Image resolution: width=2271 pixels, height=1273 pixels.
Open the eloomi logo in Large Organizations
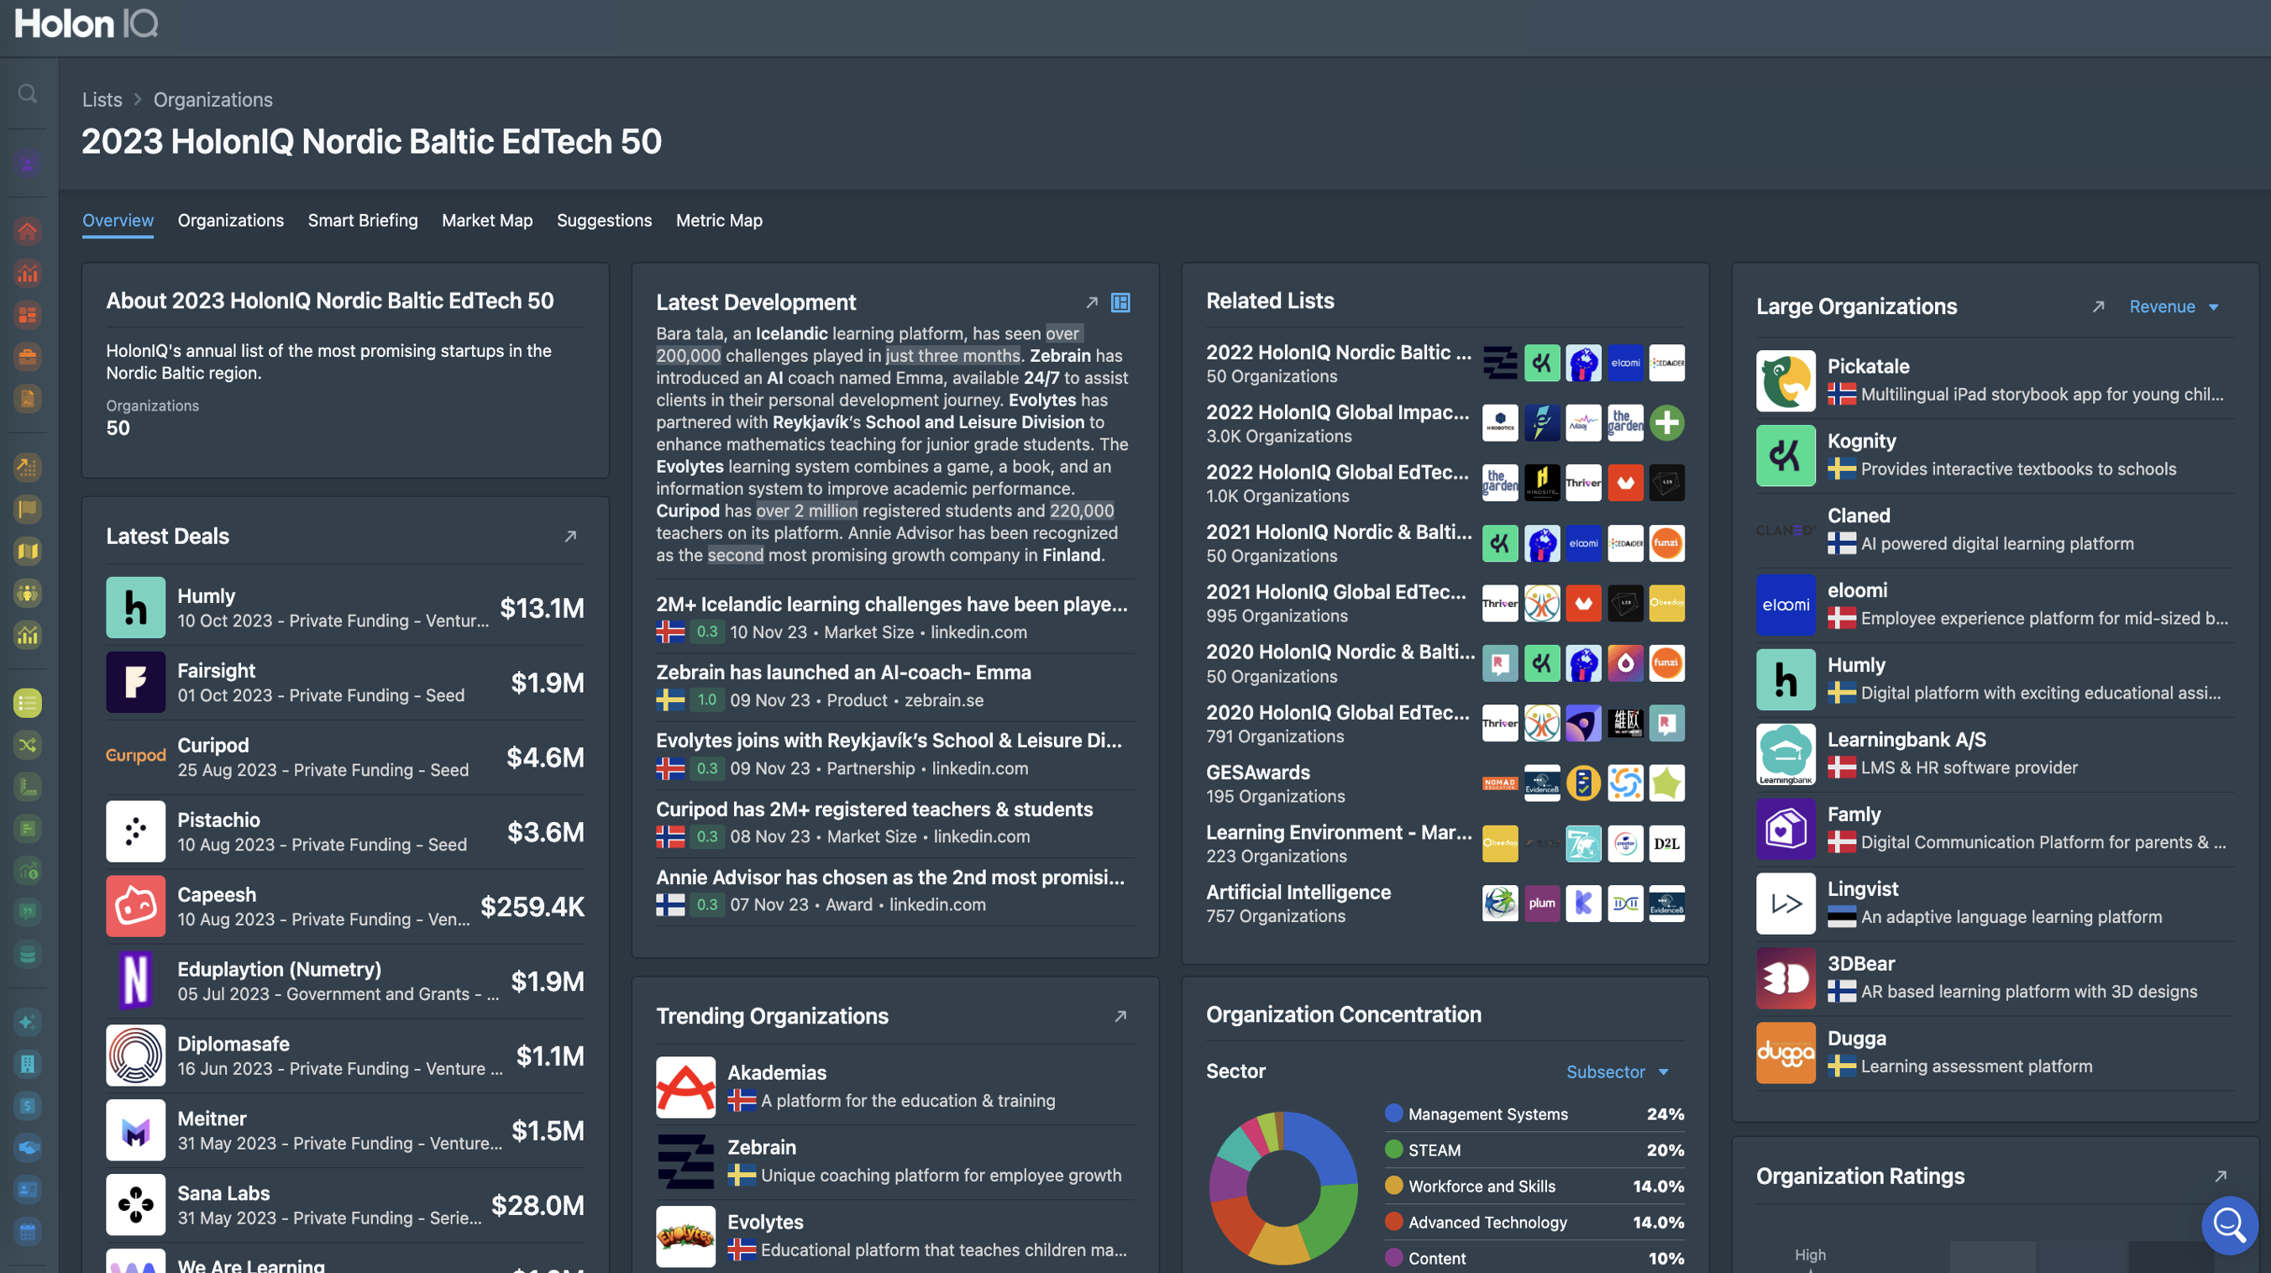(1786, 605)
